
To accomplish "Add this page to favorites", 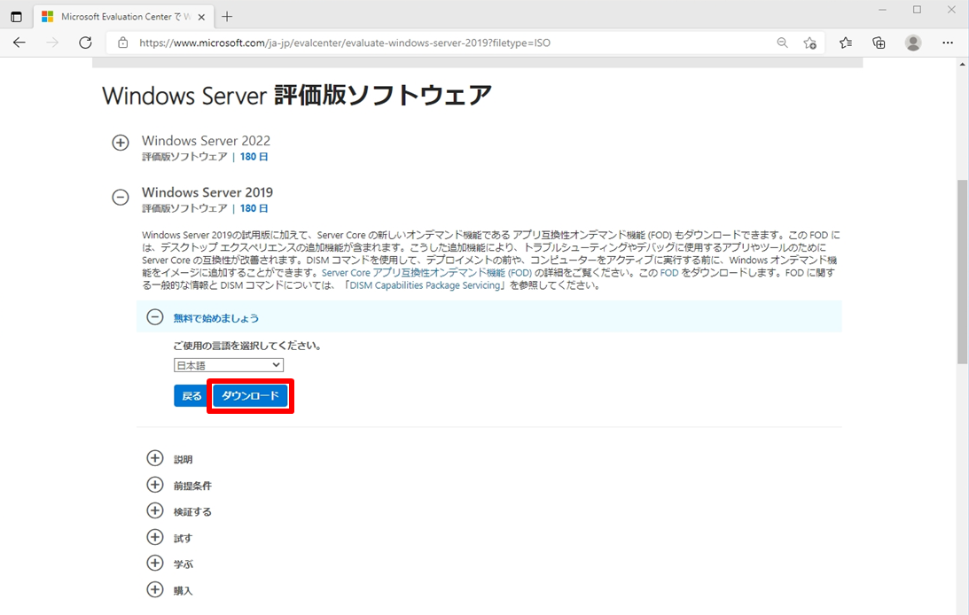I will [x=809, y=43].
